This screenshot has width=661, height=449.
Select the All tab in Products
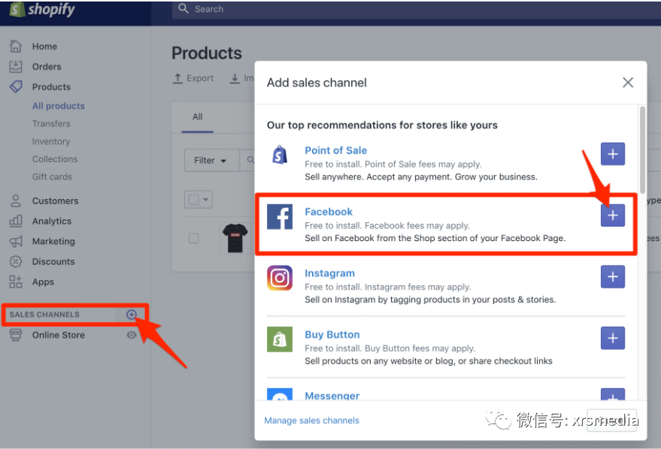pyautogui.click(x=198, y=117)
